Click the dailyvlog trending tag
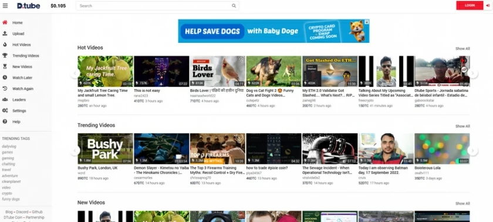This screenshot has height=222, width=493. pyautogui.click(x=9, y=146)
